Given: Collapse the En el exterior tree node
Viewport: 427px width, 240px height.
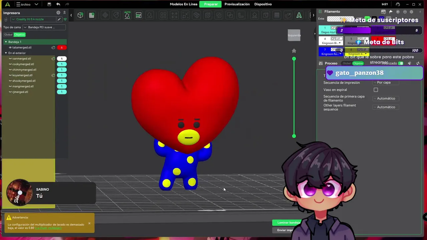Looking at the screenshot, I should [6, 53].
